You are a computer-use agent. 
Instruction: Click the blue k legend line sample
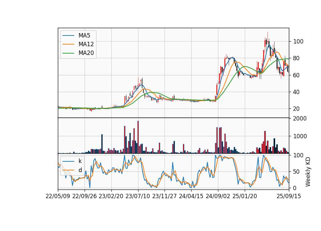(x=68, y=161)
